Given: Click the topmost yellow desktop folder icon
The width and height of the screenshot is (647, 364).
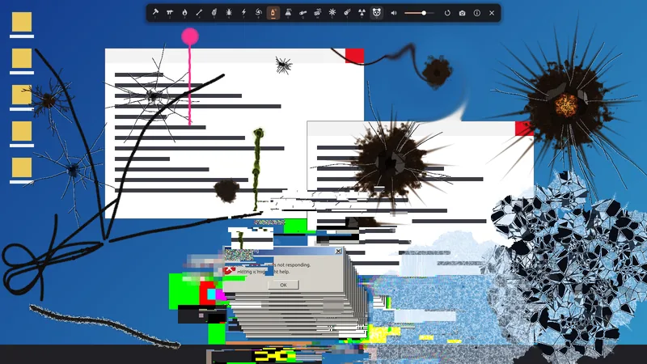Looking at the screenshot, I should click(x=22, y=22).
